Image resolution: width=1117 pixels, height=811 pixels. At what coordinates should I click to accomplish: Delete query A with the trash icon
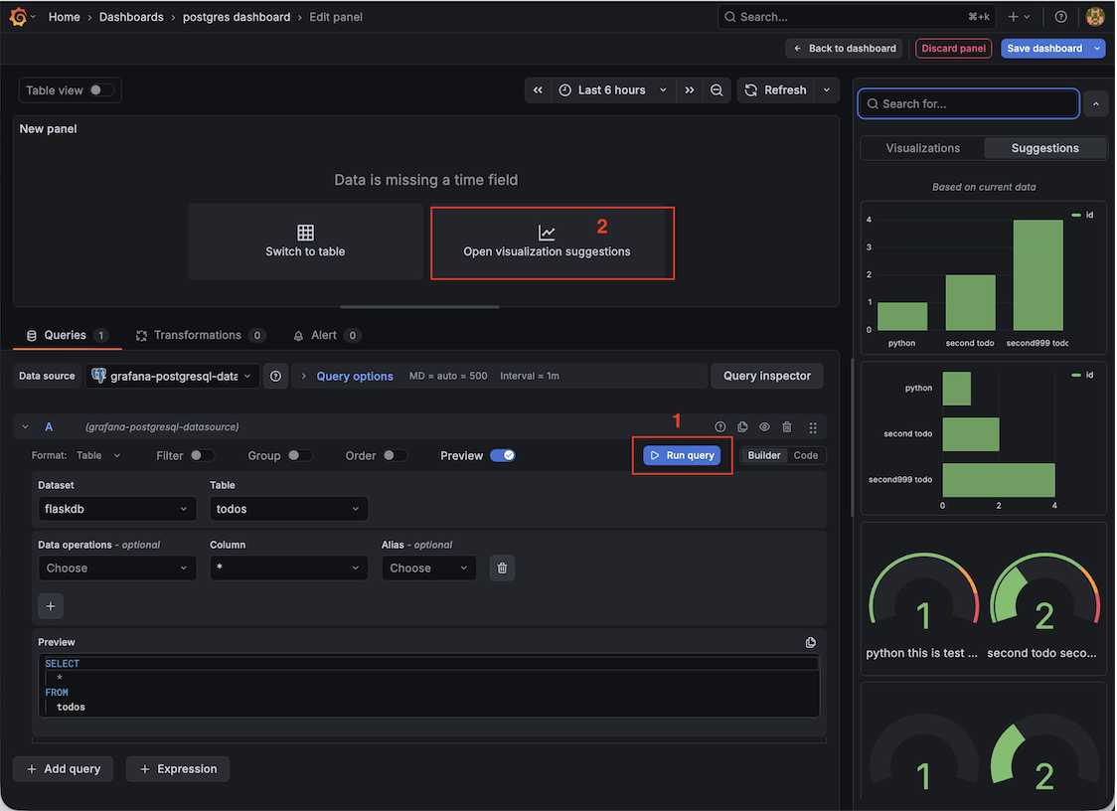click(786, 427)
